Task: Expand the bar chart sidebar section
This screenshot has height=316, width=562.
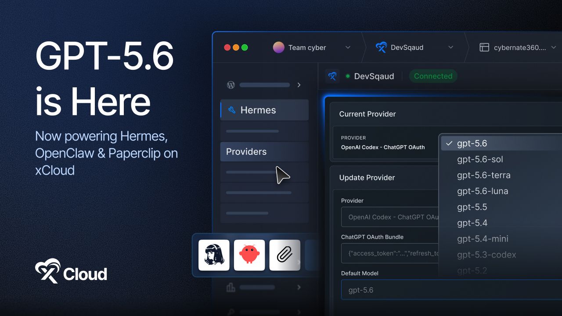Action: tap(299, 287)
